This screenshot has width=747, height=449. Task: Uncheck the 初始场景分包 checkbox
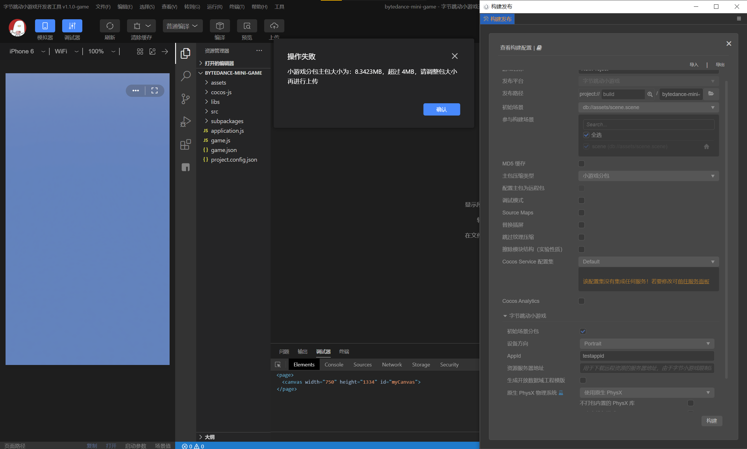[583, 331]
